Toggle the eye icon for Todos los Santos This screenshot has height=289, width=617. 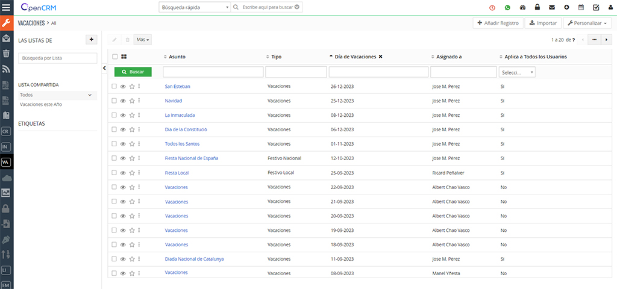point(123,144)
